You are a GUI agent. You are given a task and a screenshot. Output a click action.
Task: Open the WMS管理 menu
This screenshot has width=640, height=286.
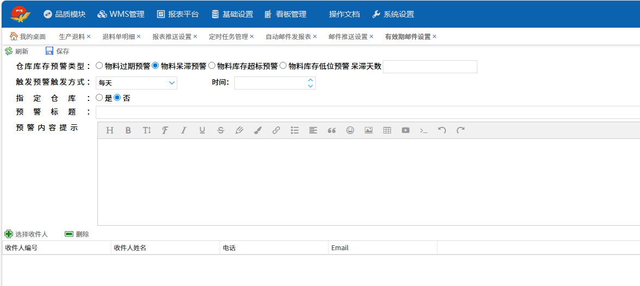122,14
